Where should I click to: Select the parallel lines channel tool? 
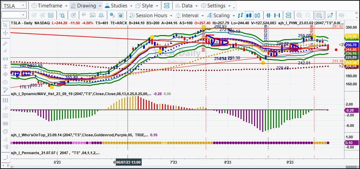pyautogui.click(x=5, y=74)
